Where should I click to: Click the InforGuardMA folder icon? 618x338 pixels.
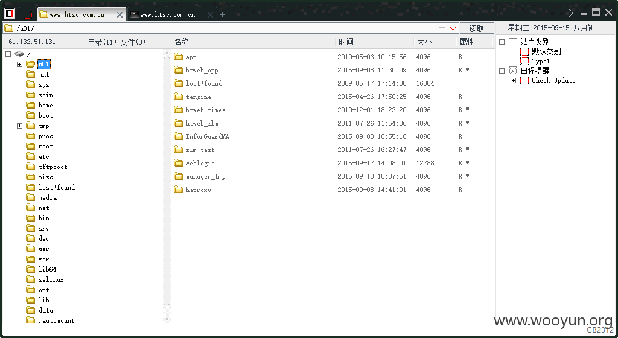179,136
